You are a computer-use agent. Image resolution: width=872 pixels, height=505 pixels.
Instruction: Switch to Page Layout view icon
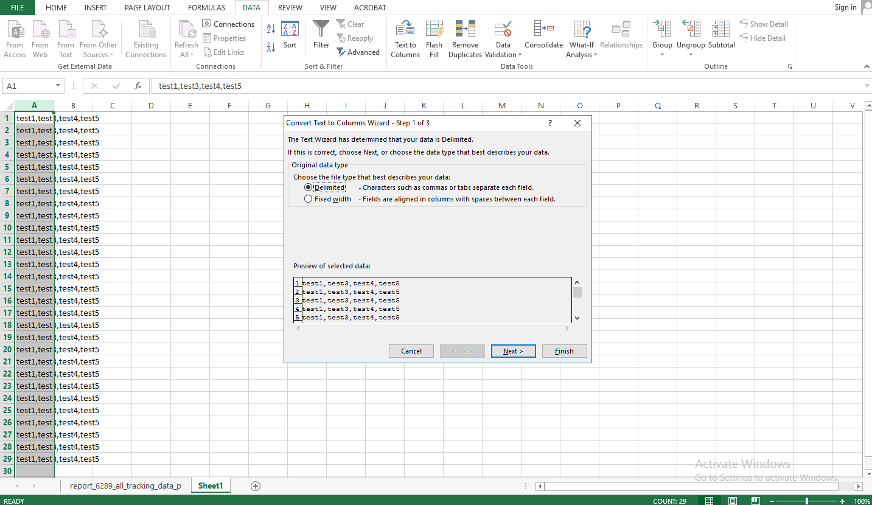click(733, 501)
